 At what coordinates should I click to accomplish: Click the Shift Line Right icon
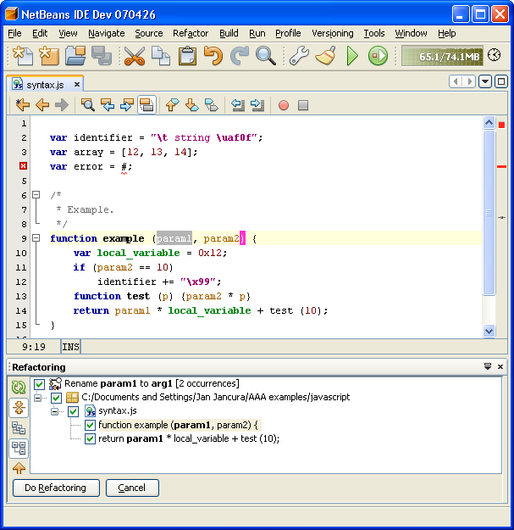(257, 105)
